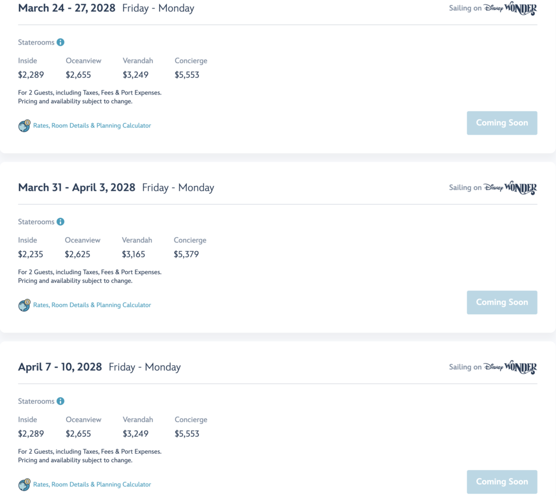Select the $2,625 Oceanview price
The height and width of the screenshot is (496, 556).
77,255
